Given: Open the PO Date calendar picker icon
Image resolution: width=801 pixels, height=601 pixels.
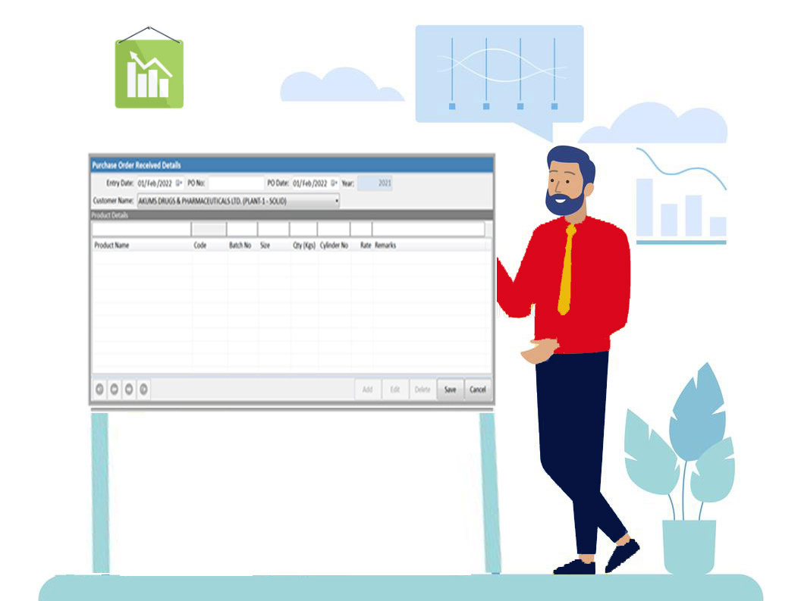Looking at the screenshot, I should tap(332, 183).
